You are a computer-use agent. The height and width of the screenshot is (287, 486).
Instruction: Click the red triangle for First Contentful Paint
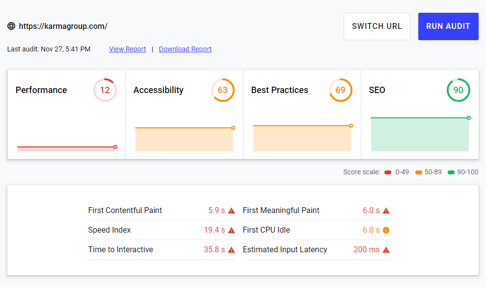tap(231, 211)
